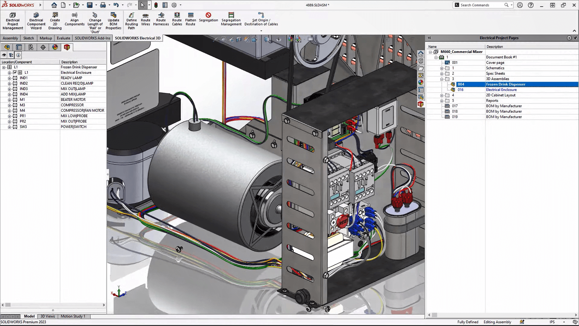Image resolution: width=579 pixels, height=326 pixels.
Task: Pin the Electrical Project Pages panel
Action: click(x=576, y=38)
